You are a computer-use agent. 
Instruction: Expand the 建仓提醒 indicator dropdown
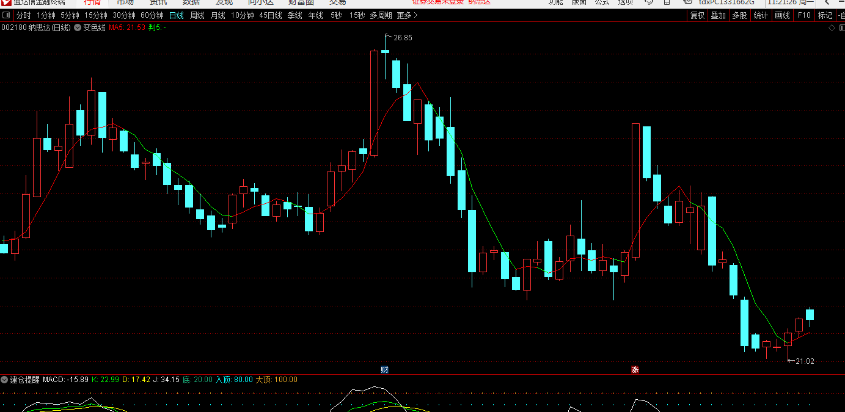point(5,380)
